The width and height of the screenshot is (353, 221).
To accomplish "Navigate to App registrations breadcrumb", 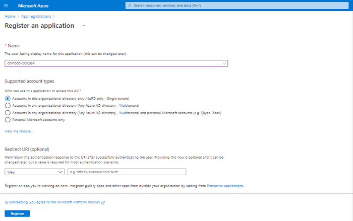I will [36, 17].
